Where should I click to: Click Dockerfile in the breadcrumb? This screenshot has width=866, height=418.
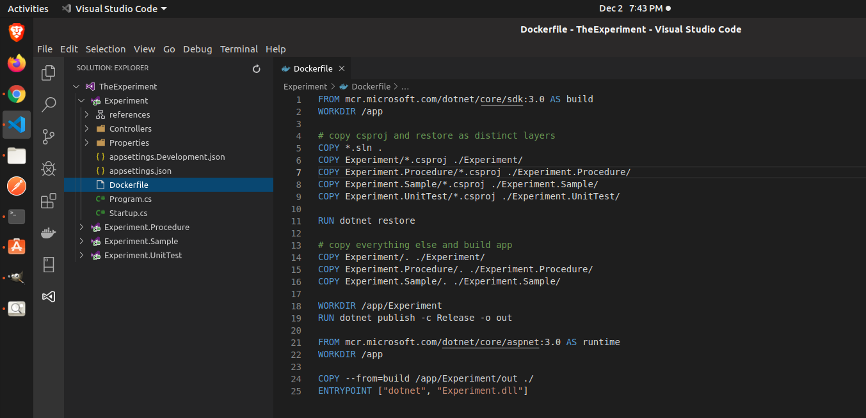(x=371, y=86)
